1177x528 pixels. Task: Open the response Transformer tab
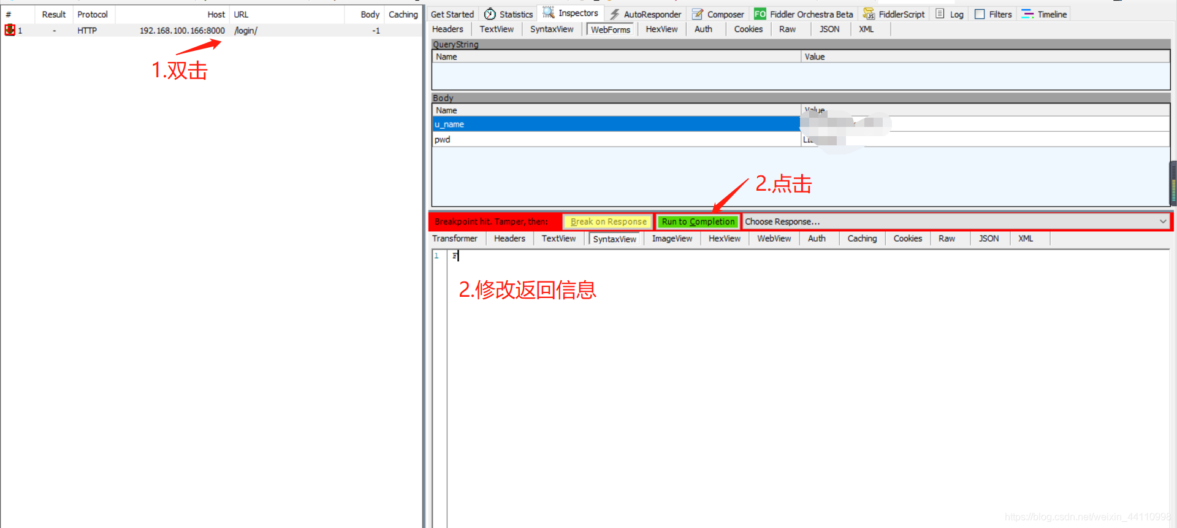[454, 239]
